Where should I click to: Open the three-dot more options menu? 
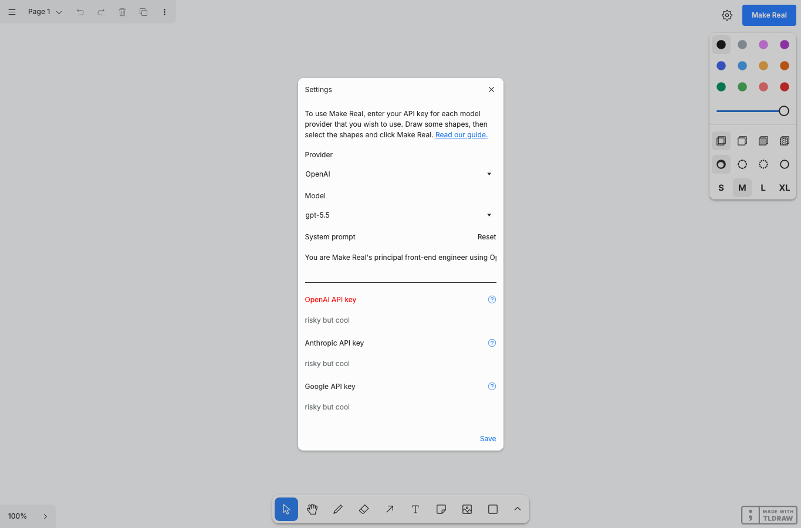pos(164,12)
